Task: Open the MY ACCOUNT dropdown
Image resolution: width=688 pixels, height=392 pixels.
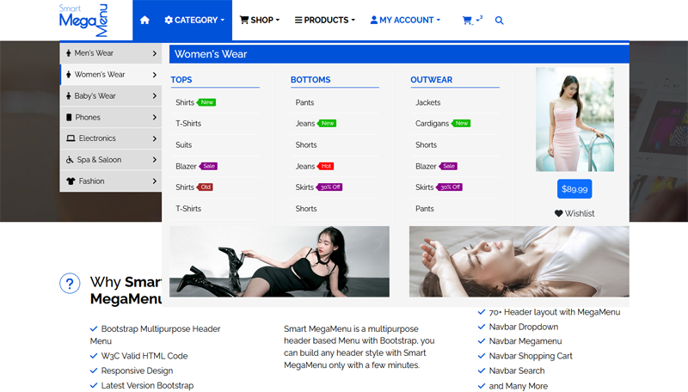Action: pos(405,20)
